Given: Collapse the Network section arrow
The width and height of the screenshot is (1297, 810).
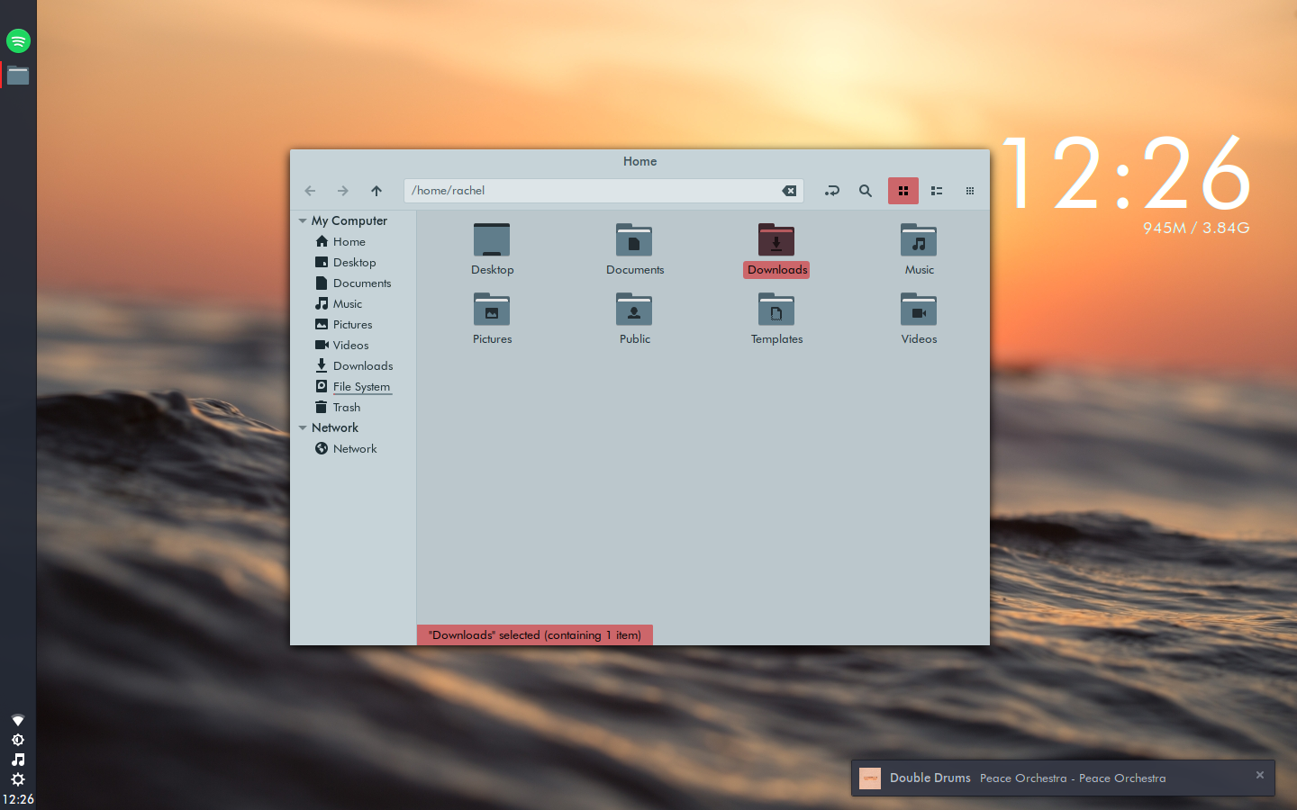Looking at the screenshot, I should click(303, 427).
